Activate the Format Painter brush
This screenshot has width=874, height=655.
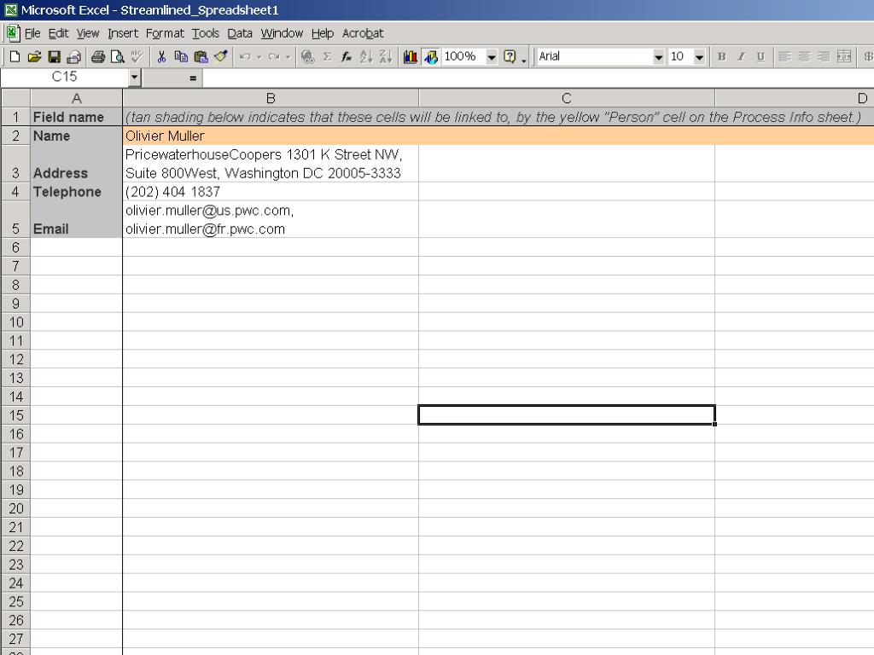(x=221, y=56)
